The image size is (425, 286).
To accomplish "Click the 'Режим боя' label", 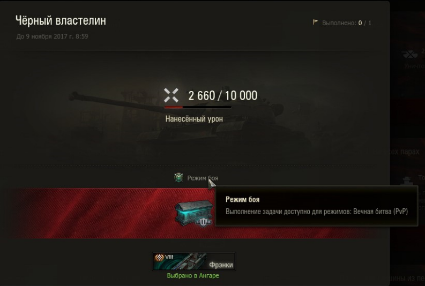I will click(203, 178).
